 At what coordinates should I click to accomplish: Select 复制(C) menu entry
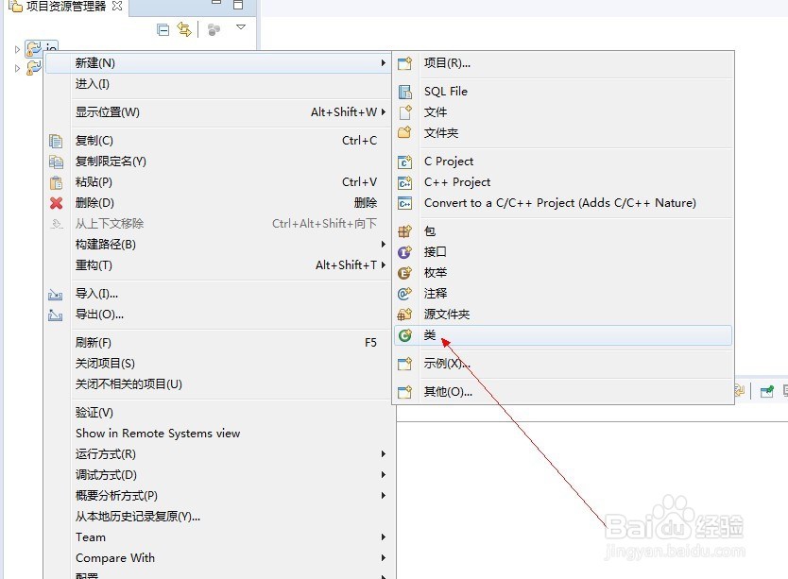pyautogui.click(x=217, y=141)
